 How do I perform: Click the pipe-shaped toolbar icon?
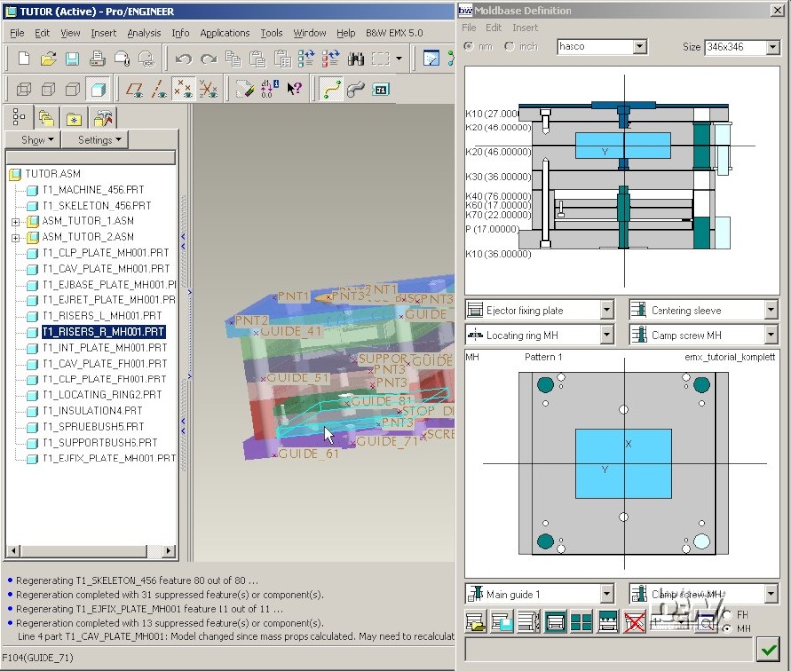[x=356, y=90]
